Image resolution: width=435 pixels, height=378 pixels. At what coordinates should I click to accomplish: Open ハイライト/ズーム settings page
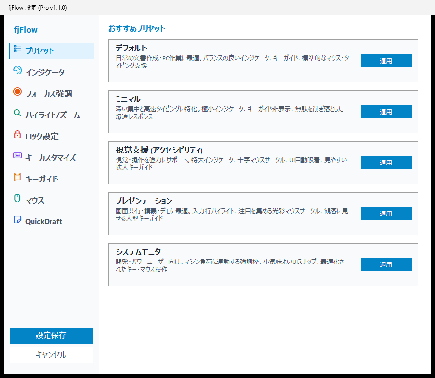point(51,115)
